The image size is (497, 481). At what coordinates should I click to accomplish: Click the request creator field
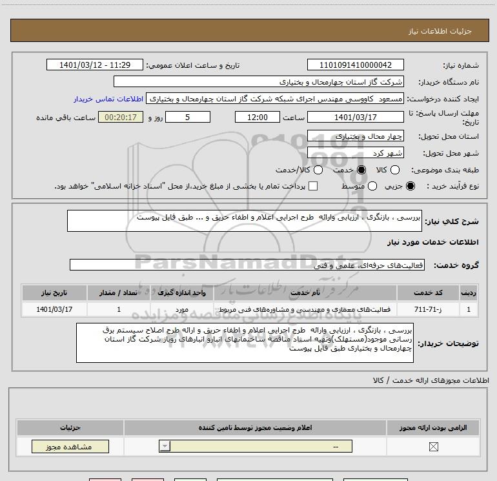tap(275, 99)
